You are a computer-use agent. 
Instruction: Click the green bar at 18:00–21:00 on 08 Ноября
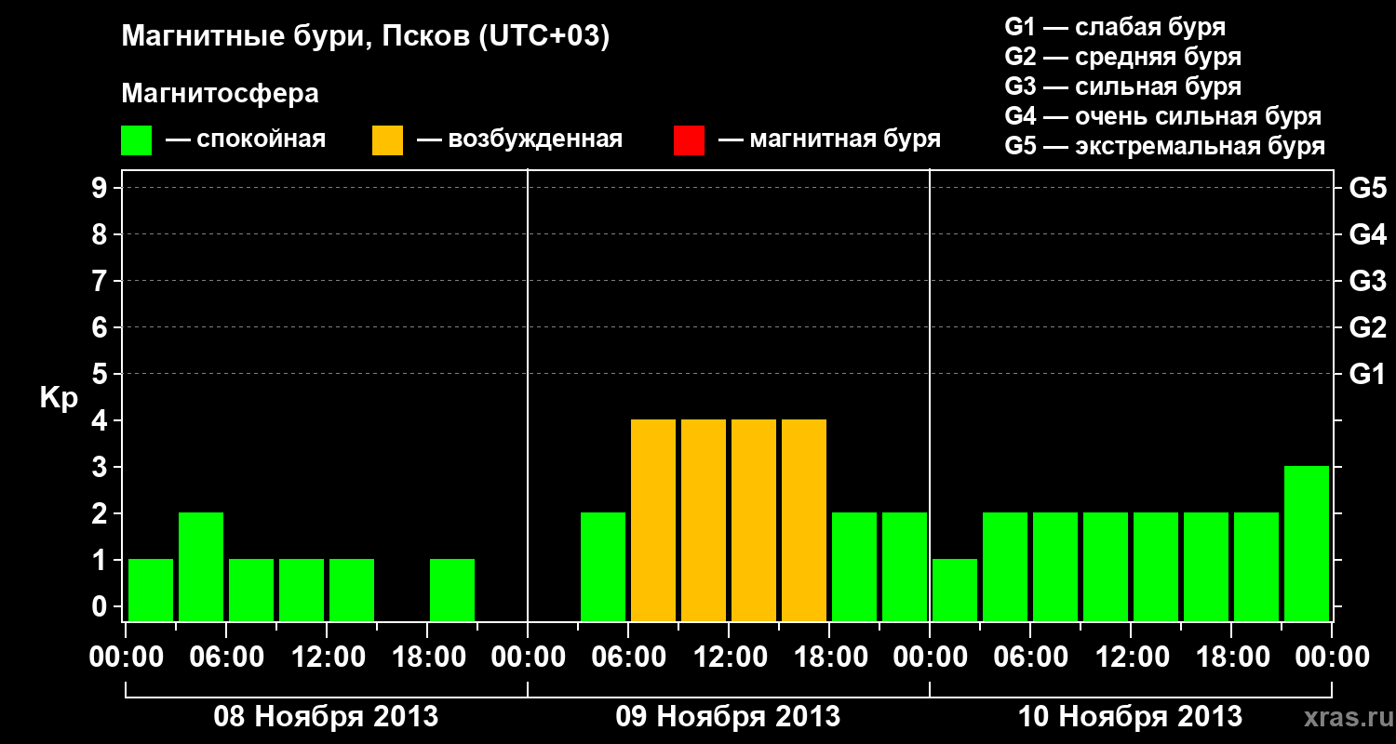pyautogui.click(x=452, y=590)
